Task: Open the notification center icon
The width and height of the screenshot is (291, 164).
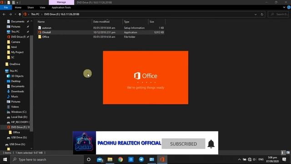Action: (284, 159)
